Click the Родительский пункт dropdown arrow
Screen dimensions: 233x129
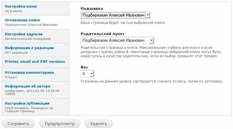pyautogui.click(x=151, y=40)
